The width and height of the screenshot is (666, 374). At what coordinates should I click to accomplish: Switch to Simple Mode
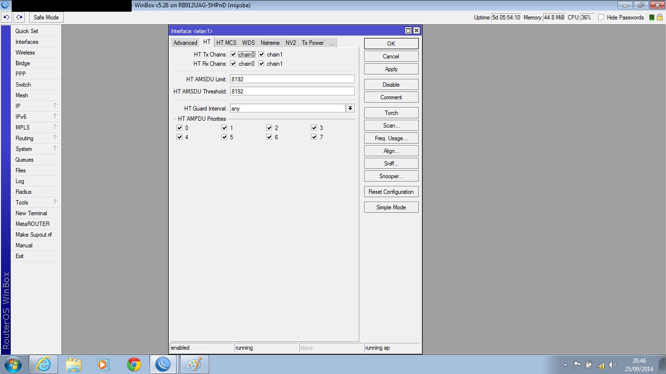[x=391, y=207]
